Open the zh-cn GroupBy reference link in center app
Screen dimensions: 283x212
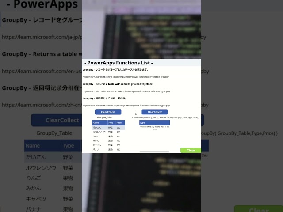(x=126, y=106)
